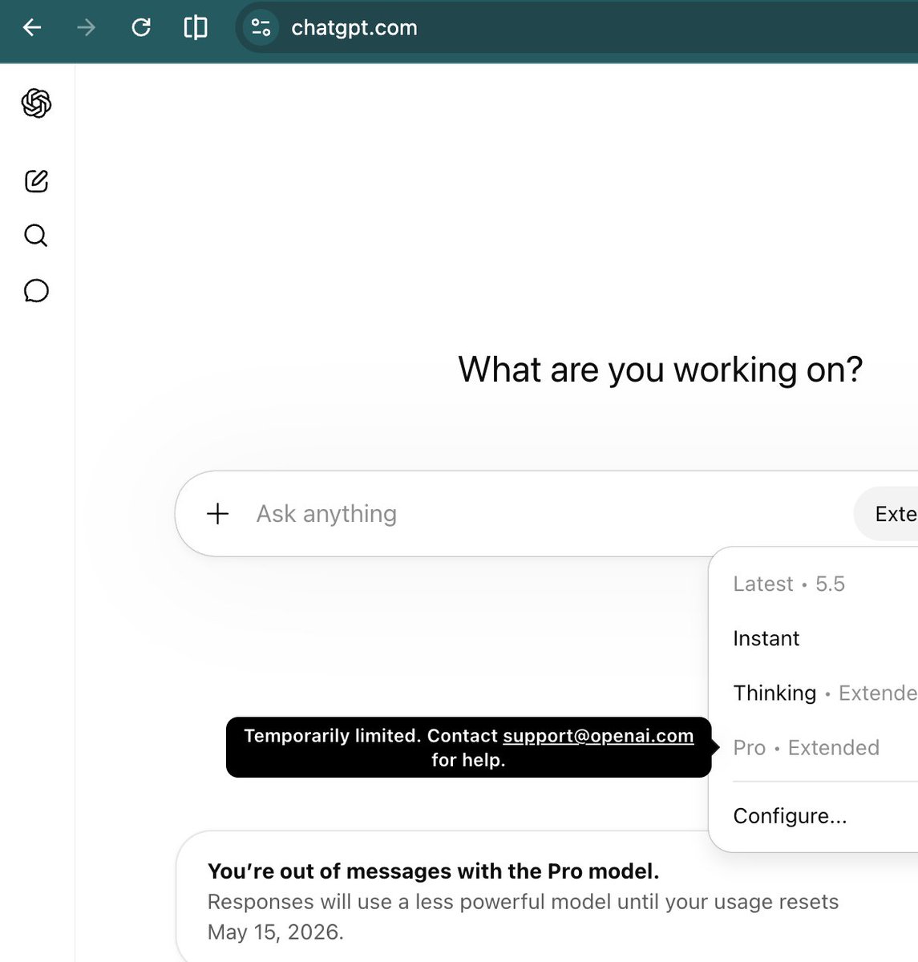Click the What are you working on? heading
Image resolution: width=918 pixels, height=962 pixels.
coord(661,370)
